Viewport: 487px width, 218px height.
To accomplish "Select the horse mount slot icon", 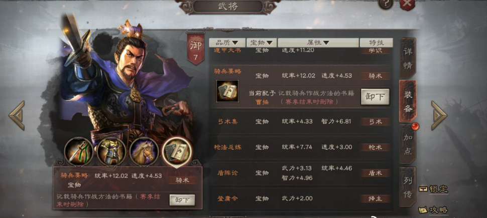I will coord(144,152).
